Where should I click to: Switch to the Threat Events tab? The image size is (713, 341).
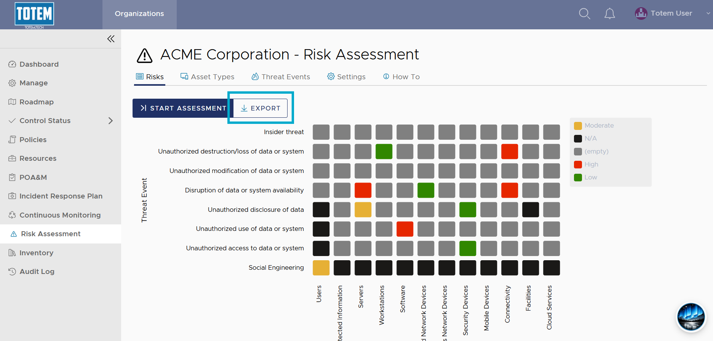coord(281,77)
